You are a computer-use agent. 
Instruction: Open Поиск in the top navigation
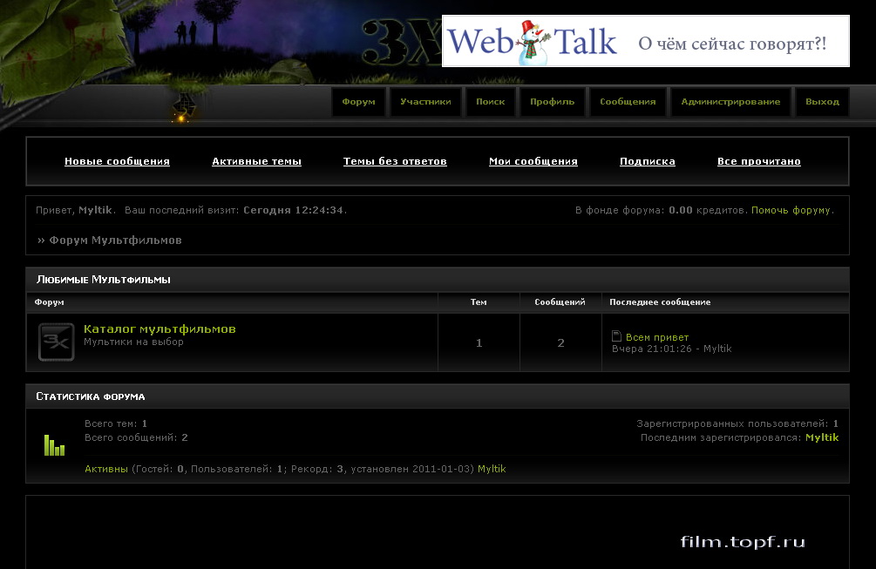[490, 102]
